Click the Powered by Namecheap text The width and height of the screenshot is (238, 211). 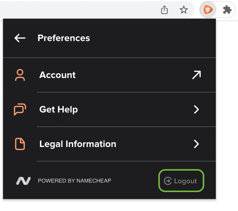pyautogui.click(x=74, y=181)
